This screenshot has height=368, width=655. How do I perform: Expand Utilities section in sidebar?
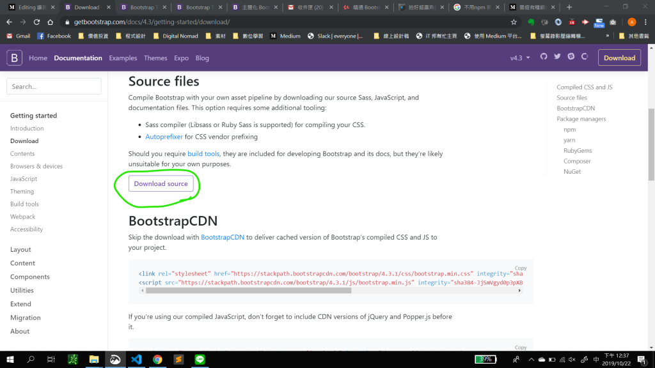(22, 291)
